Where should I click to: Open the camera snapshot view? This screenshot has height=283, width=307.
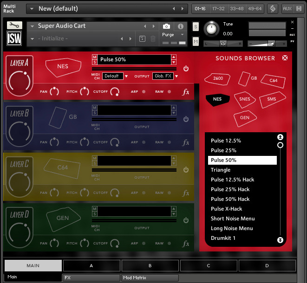point(166,26)
